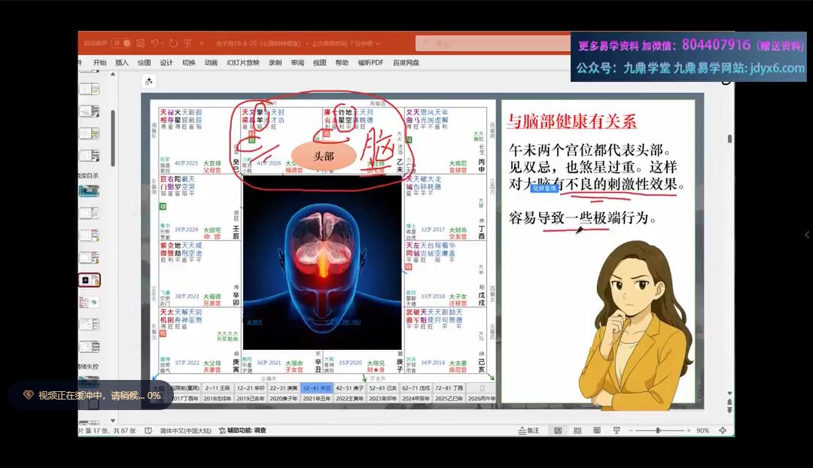Viewport: 813px width, 468px height.
Task: Click the Redo icon in title bar
Action: 173,44
